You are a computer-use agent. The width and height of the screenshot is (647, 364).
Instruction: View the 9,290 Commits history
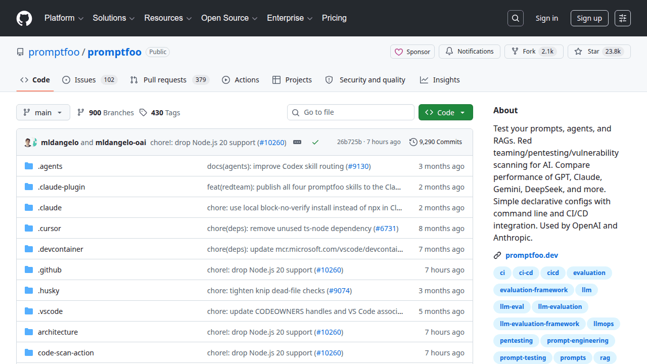click(x=436, y=142)
